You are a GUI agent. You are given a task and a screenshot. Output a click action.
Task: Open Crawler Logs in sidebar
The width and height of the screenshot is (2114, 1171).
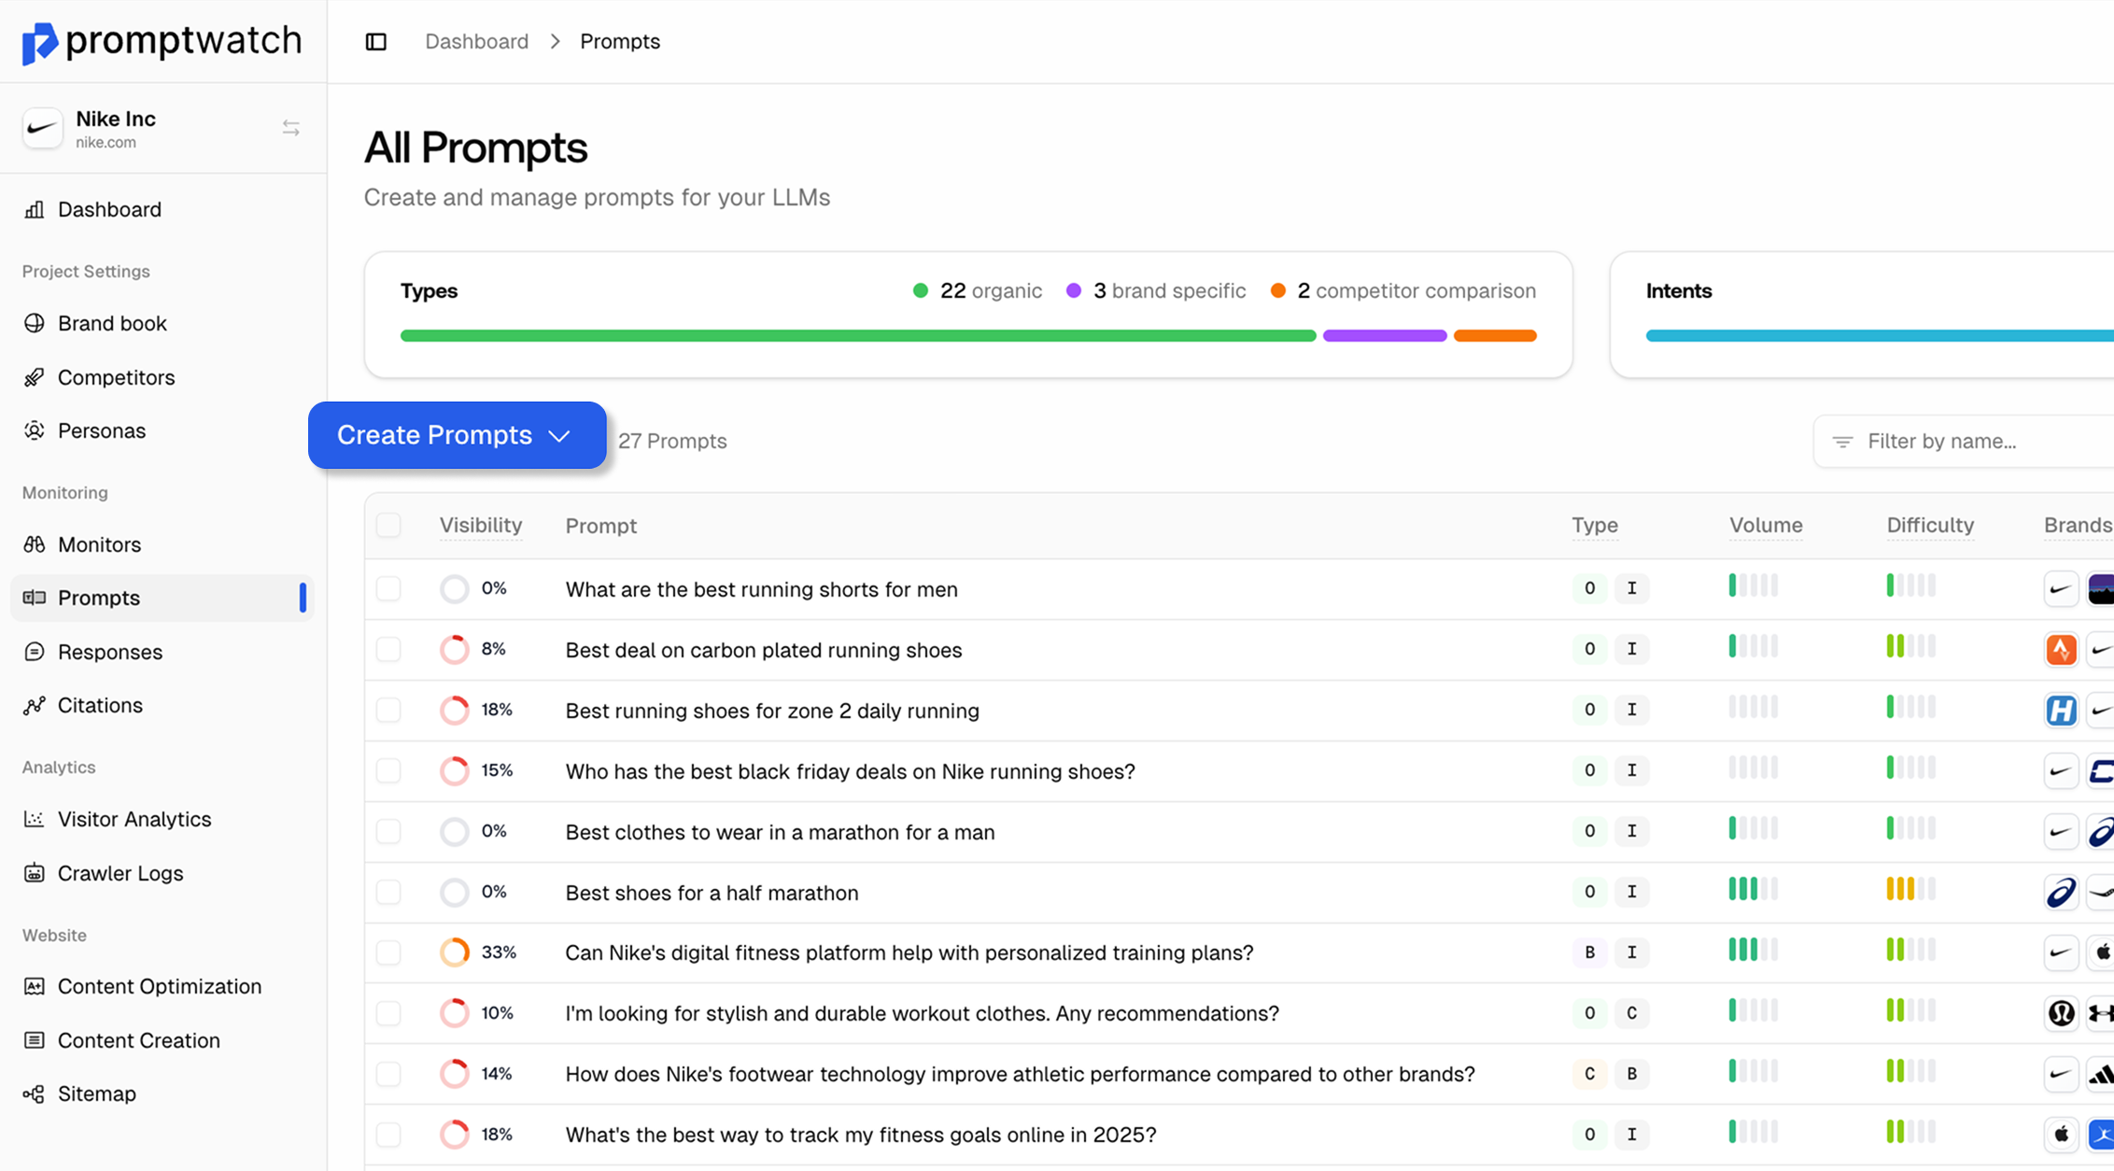pyautogui.click(x=120, y=873)
